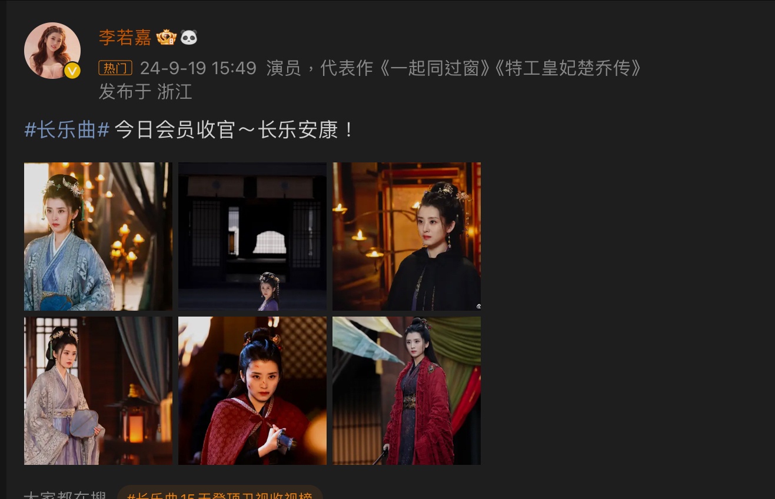The width and height of the screenshot is (775, 499).
Task: Click the crown membership icon beside username
Action: 167,38
